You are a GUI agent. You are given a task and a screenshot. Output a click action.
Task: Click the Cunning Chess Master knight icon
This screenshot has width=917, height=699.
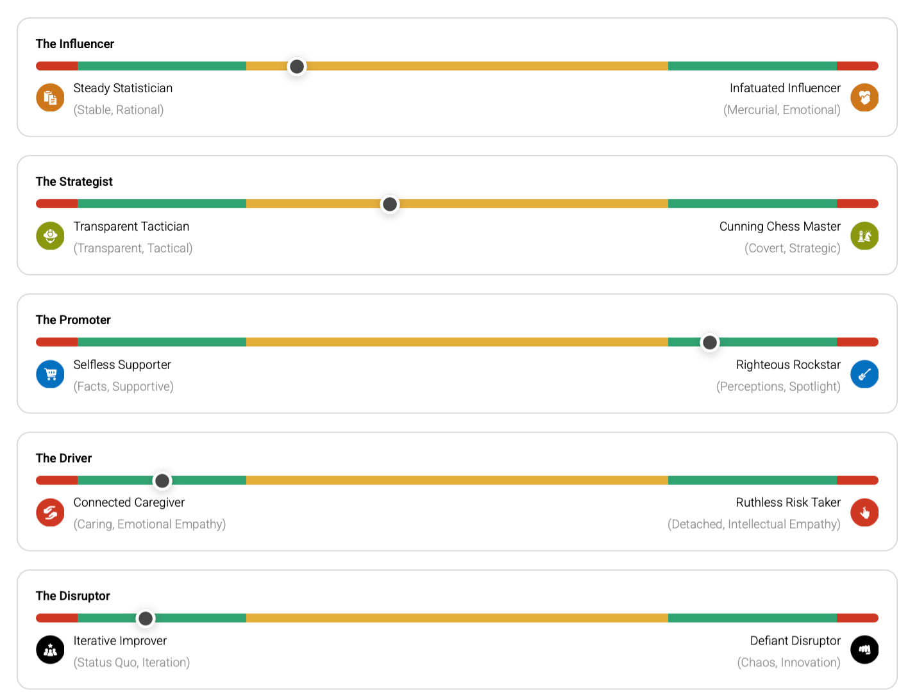pyautogui.click(x=864, y=236)
